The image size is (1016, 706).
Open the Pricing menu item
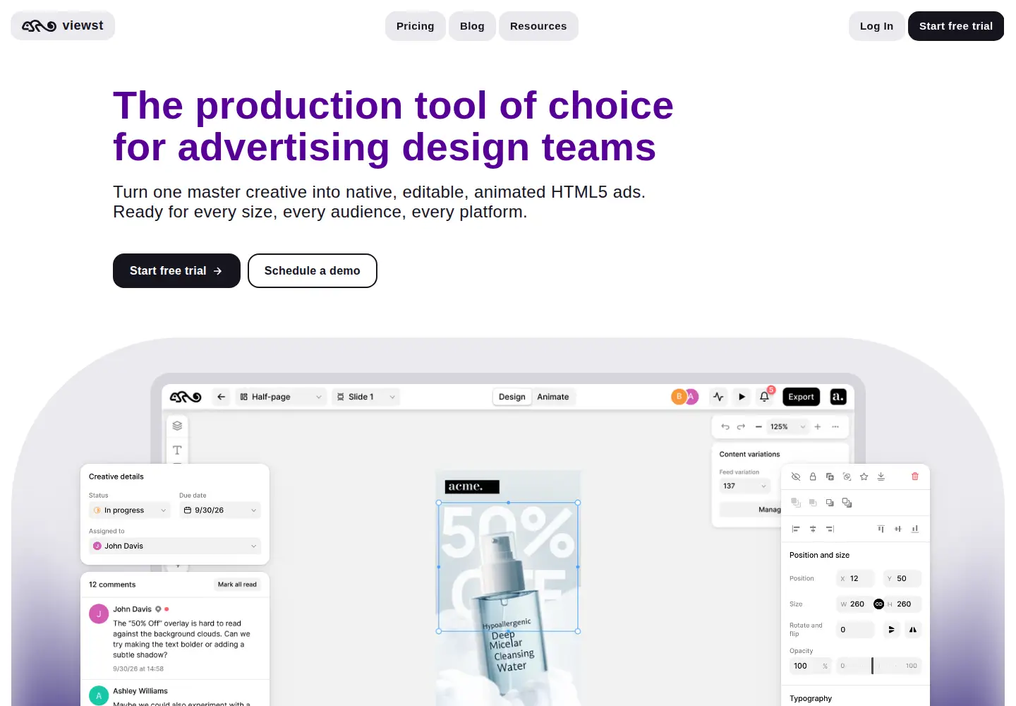tap(416, 26)
